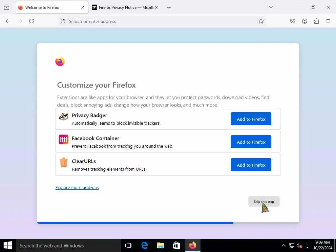Screen dimensions: 336x252
Task: Open the network status tray icon
Action: (x=291, y=245)
